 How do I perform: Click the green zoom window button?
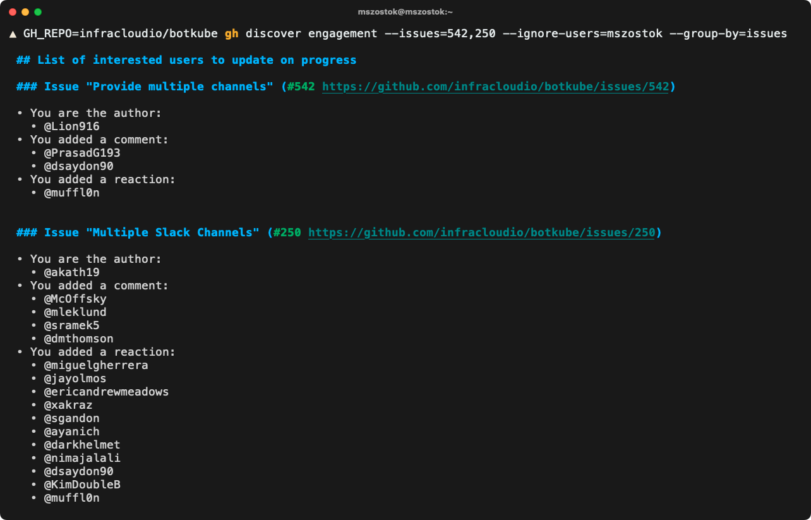pos(38,12)
